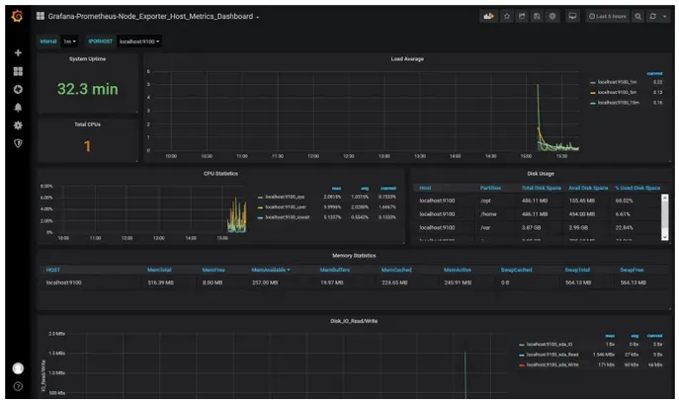Open the CPU Statistics panel title menu

(220, 174)
